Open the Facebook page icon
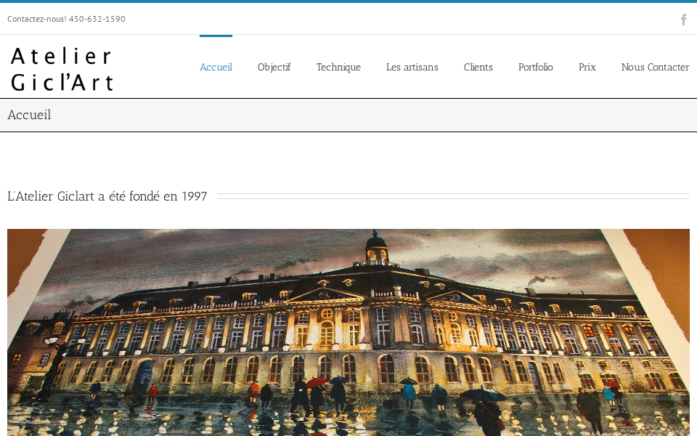The image size is (697, 436). pos(683,20)
